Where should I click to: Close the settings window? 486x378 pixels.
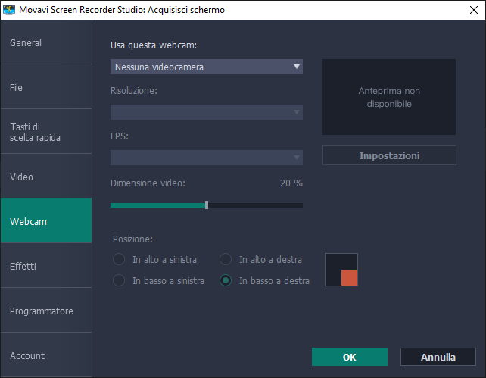(468, 10)
